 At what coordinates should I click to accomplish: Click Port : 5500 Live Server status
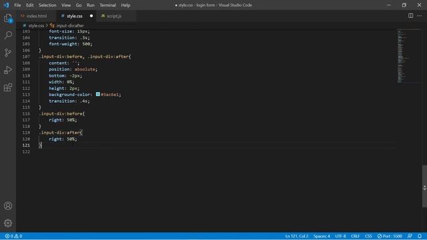pos(390,236)
